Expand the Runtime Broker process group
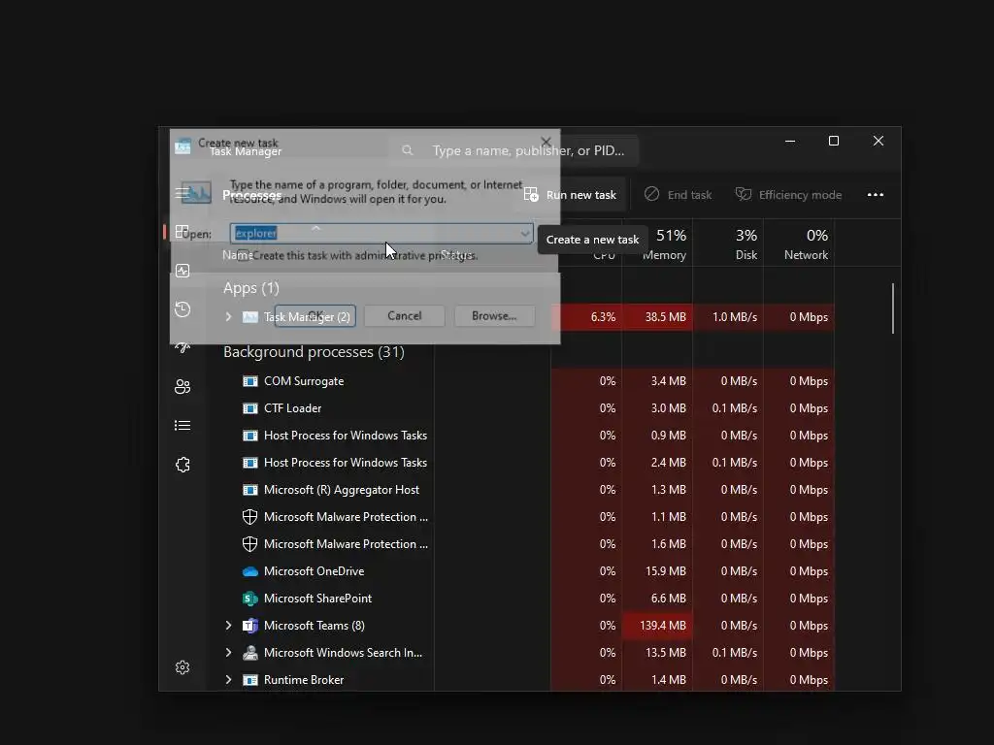 (228, 680)
